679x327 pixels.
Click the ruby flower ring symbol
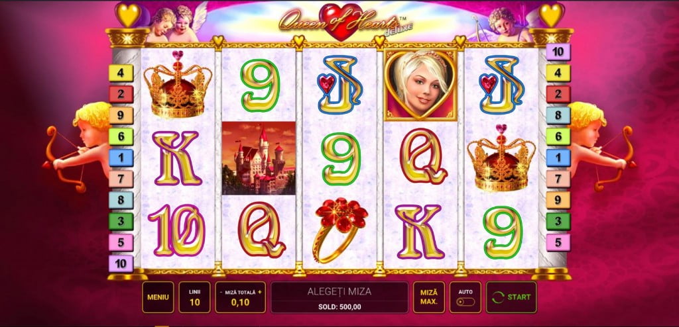(340, 230)
